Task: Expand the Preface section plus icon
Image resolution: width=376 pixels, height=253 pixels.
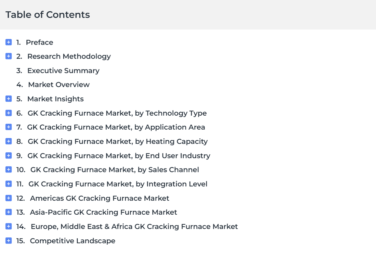Action: coord(9,42)
